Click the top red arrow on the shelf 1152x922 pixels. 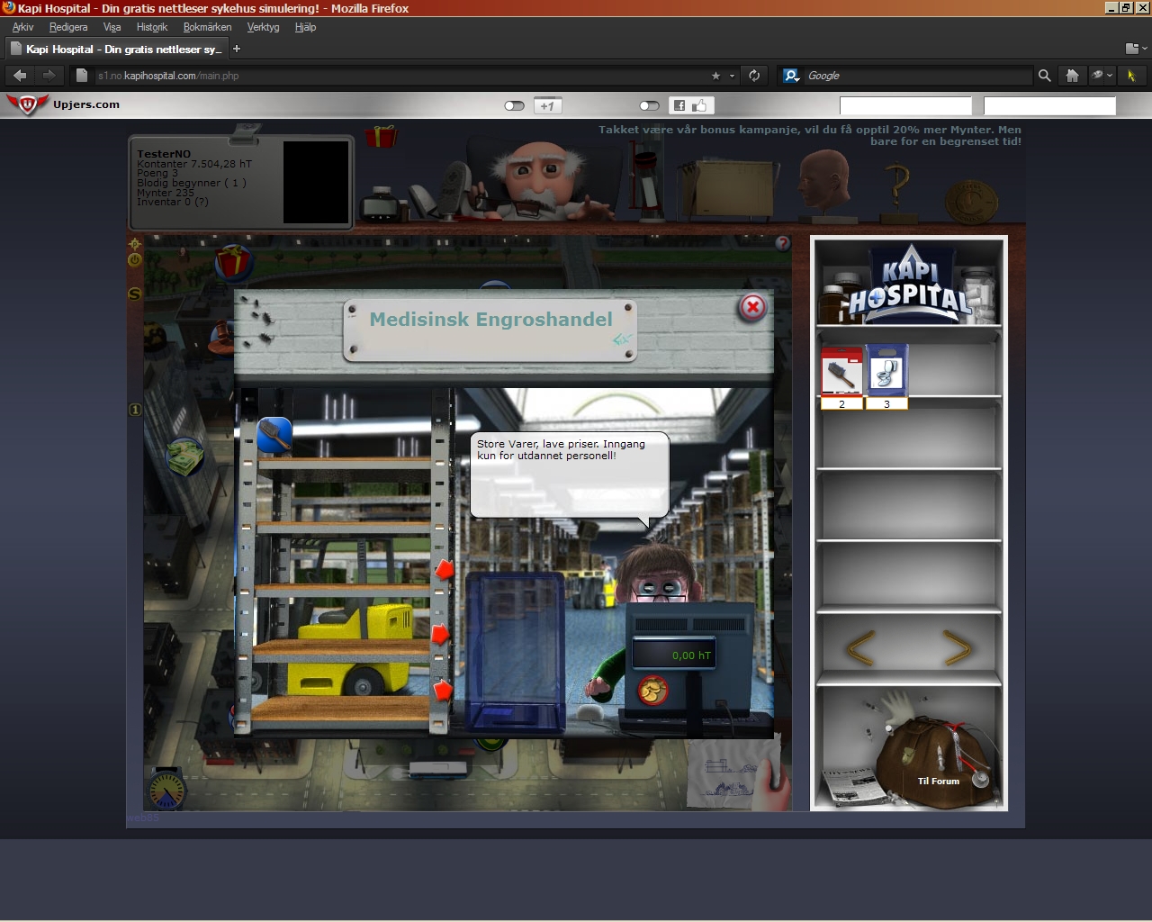445,569
